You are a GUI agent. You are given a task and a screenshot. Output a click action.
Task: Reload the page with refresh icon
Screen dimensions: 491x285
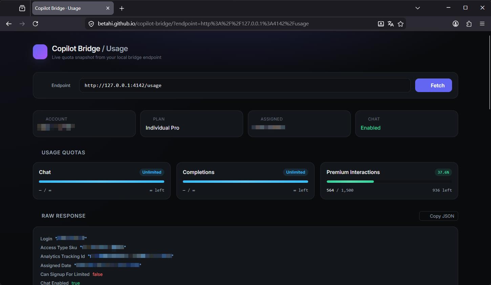pyautogui.click(x=35, y=24)
